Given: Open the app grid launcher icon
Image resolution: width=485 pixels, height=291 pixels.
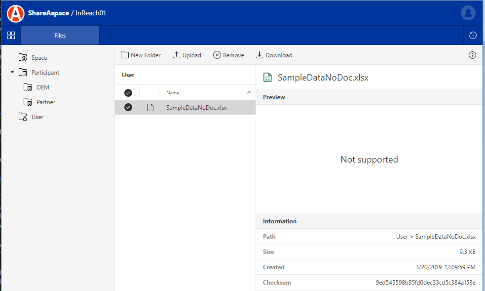Looking at the screenshot, I should [x=11, y=36].
